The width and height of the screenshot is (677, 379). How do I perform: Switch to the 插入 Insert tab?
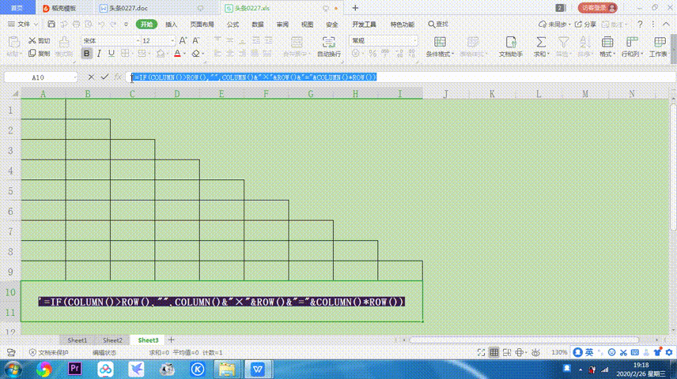coord(172,24)
